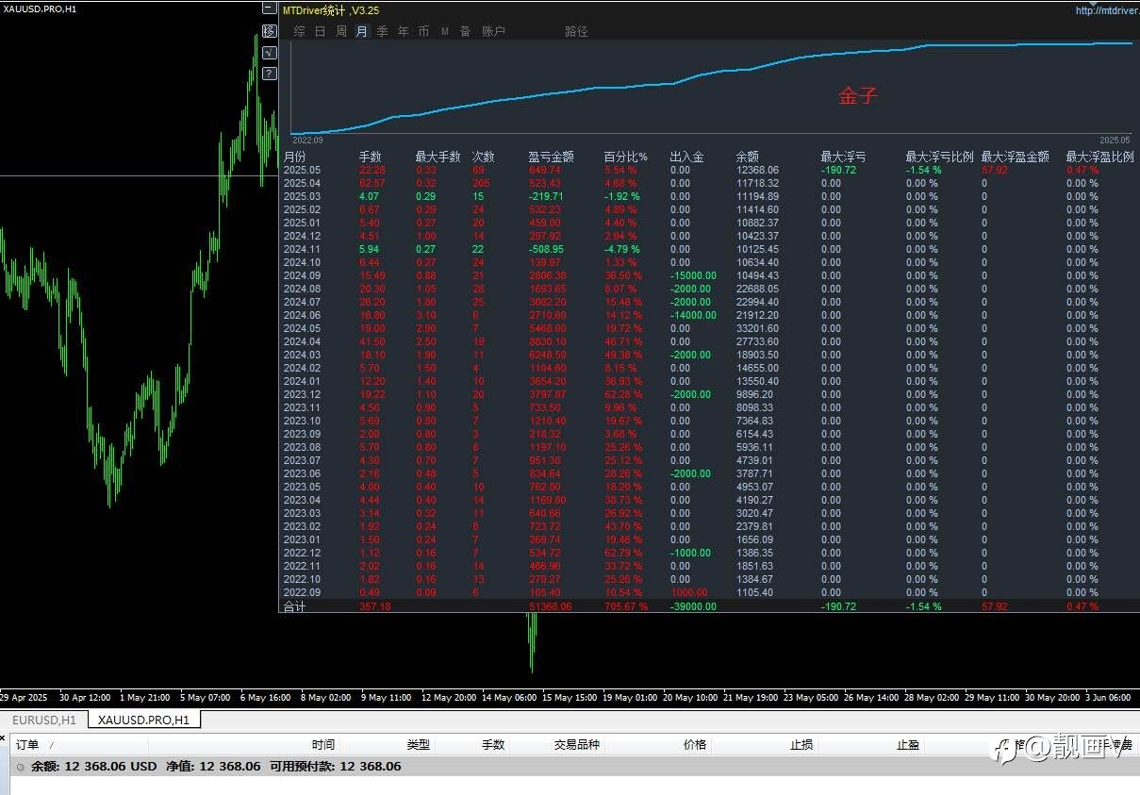Click the 交易品种 symbol column header
Image resolution: width=1140 pixels, height=795 pixels.
pos(577,745)
